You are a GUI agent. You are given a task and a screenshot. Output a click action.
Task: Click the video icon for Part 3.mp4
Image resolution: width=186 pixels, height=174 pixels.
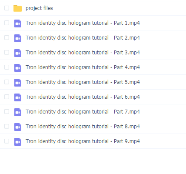(x=18, y=53)
